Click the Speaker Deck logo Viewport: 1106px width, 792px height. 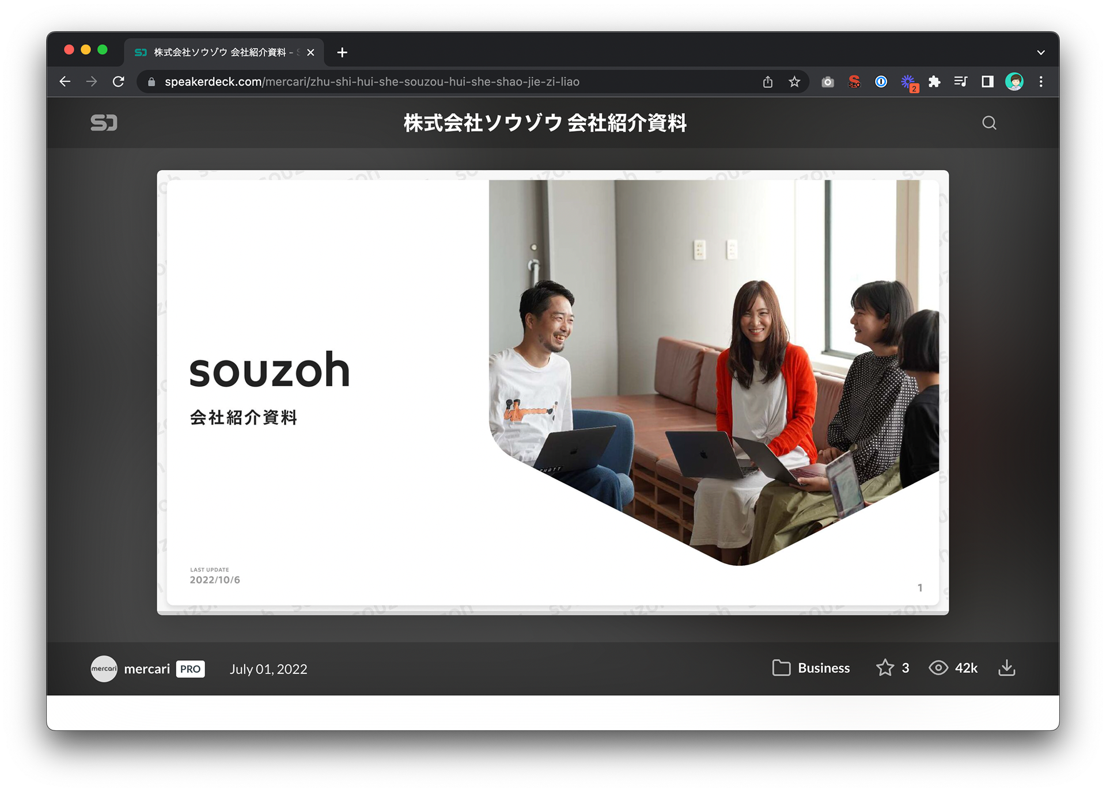coord(104,123)
